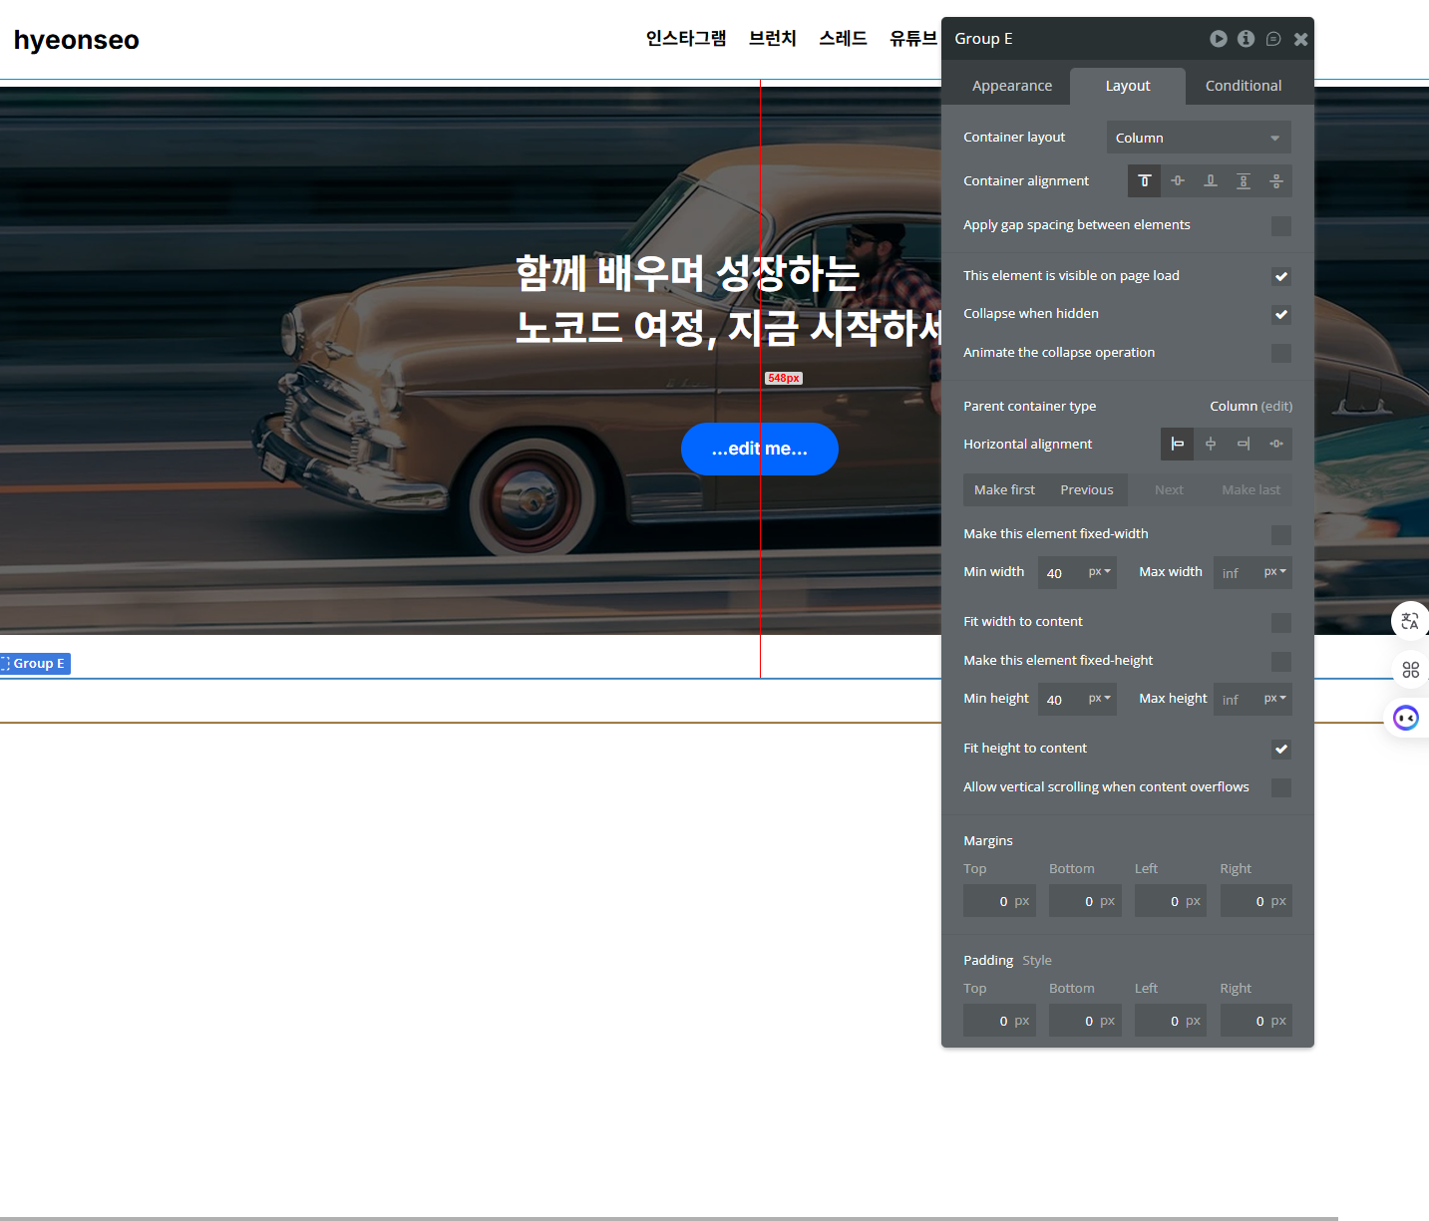Screen dimensions: 1429x1221
Task: Click edit link next to parent Column
Action: (1276, 407)
